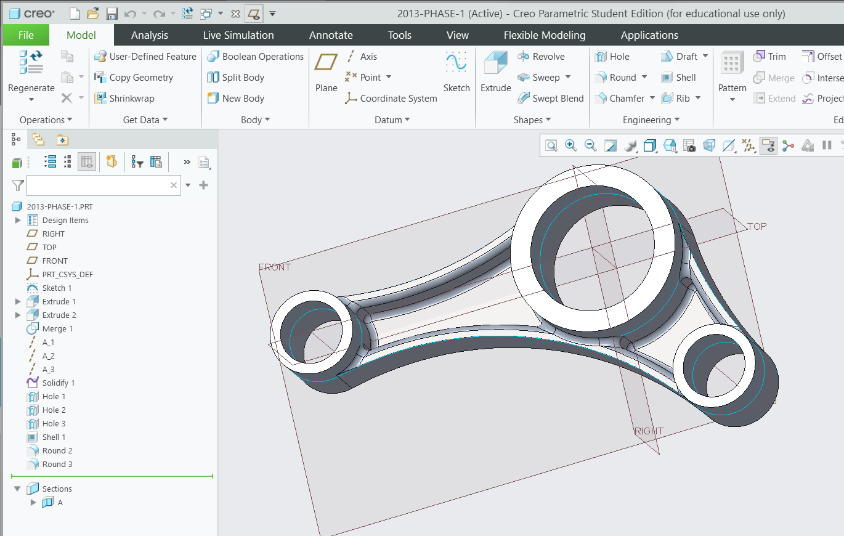Click inside the model tree search field
This screenshot has height=536, width=844.
pyautogui.click(x=102, y=185)
